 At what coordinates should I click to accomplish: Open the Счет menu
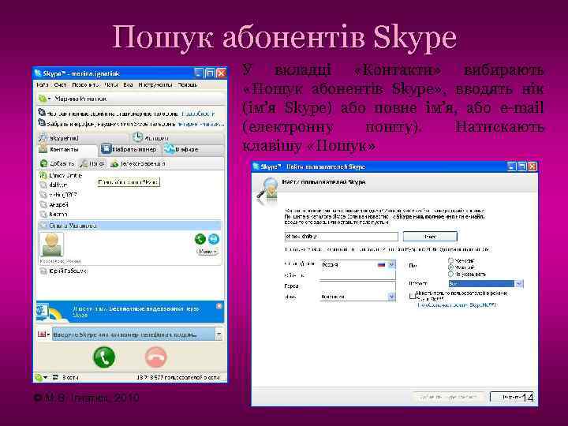tap(60, 84)
